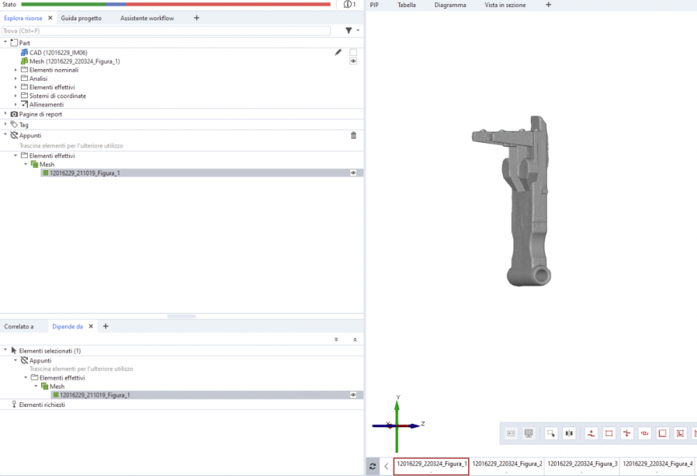Click the info indicator next to Stato bar

tap(350, 5)
